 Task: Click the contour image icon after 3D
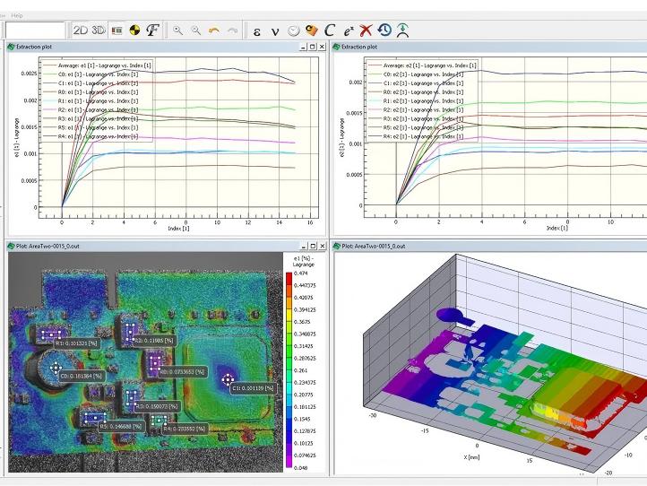(x=116, y=30)
